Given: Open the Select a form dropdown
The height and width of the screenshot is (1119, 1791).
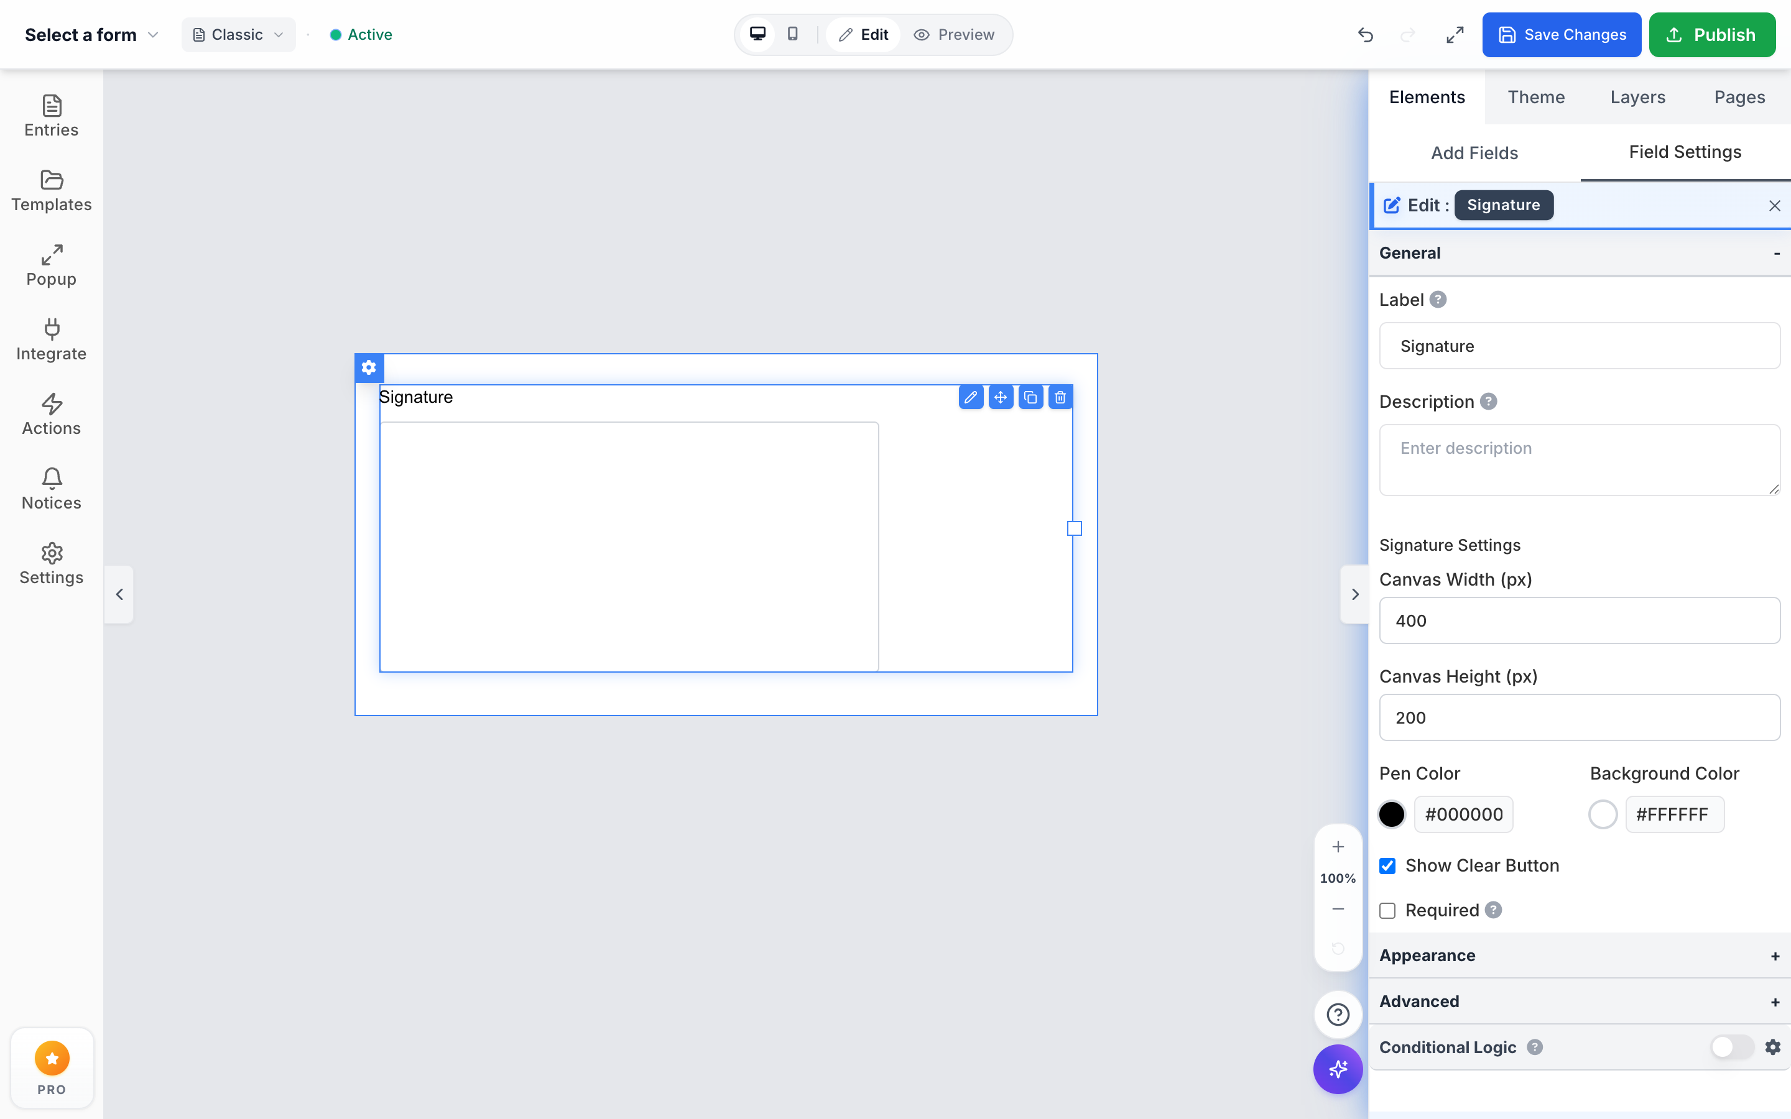Looking at the screenshot, I should pyautogui.click(x=92, y=35).
